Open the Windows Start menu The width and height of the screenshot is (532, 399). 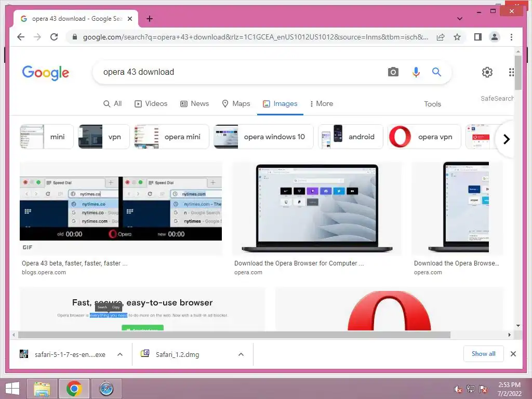coord(12,389)
